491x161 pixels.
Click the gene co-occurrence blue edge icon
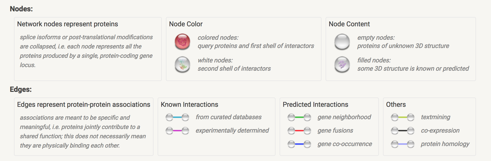pyautogui.click(x=299, y=144)
